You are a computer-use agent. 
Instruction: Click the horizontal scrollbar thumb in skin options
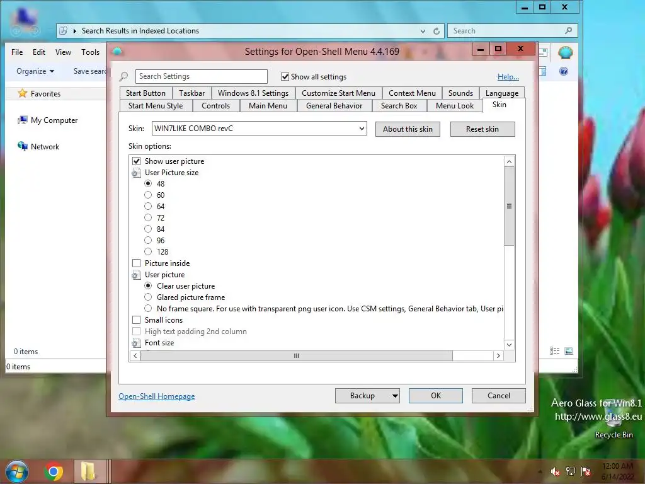[x=297, y=355]
